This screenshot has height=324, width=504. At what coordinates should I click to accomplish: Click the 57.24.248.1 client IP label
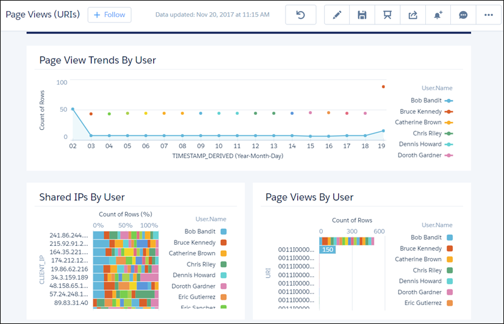[69, 294]
